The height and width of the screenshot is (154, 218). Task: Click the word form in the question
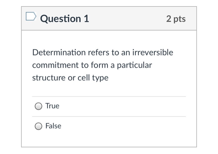click(x=100, y=65)
